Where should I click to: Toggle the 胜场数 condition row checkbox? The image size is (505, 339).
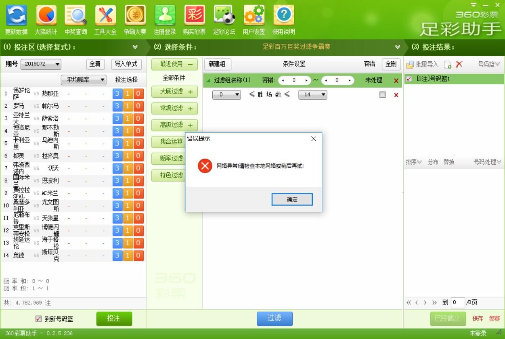[382, 95]
